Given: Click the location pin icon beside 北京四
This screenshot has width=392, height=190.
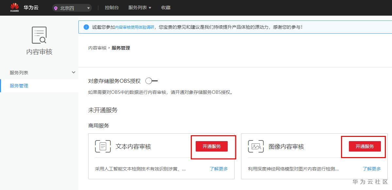Looking at the screenshot, I should pyautogui.click(x=56, y=8).
